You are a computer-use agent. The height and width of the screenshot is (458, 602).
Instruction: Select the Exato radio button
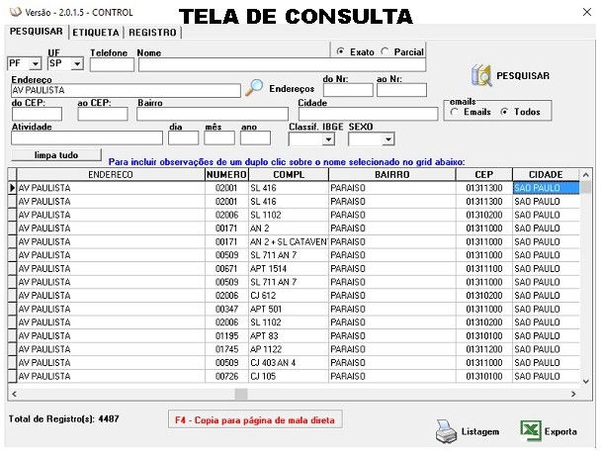pos(340,51)
